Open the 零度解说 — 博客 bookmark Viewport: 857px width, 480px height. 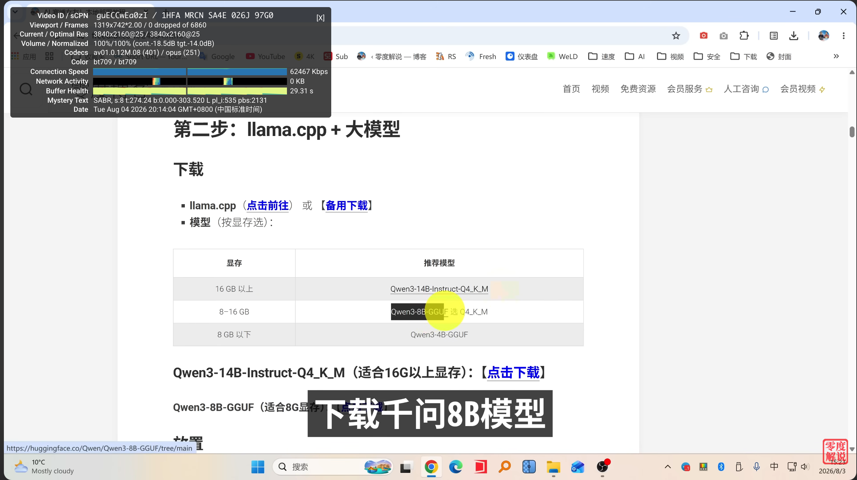391,57
